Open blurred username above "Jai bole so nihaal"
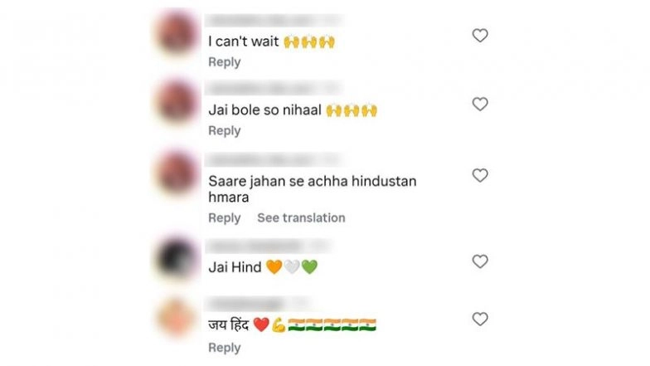 point(274,88)
